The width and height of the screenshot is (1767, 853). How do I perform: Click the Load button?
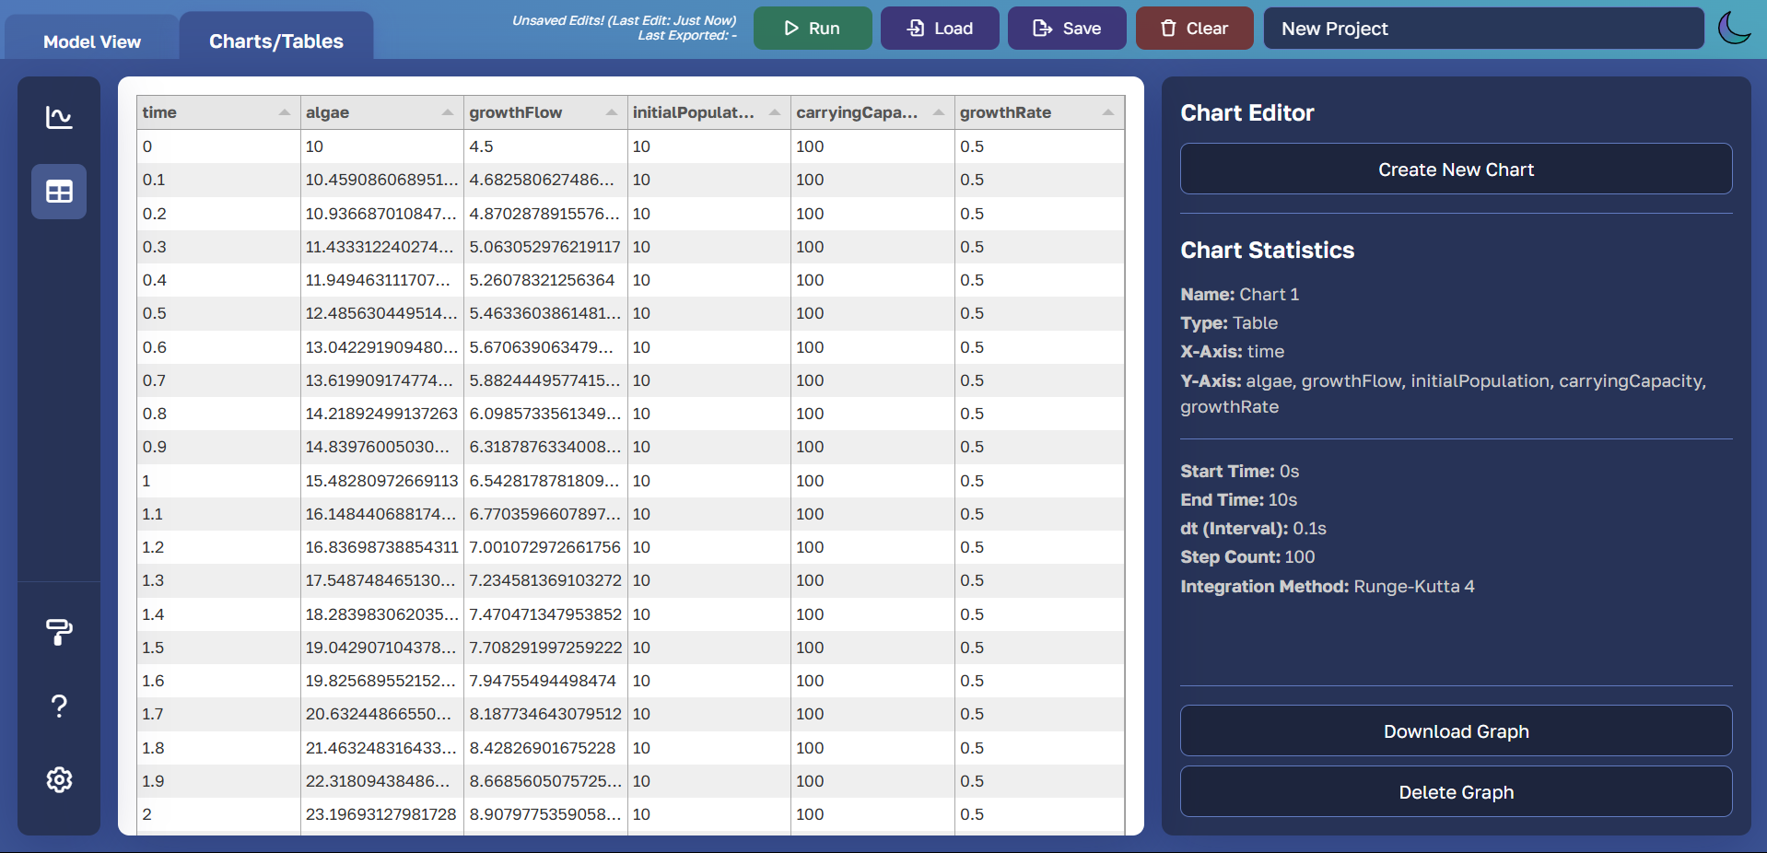click(x=940, y=29)
